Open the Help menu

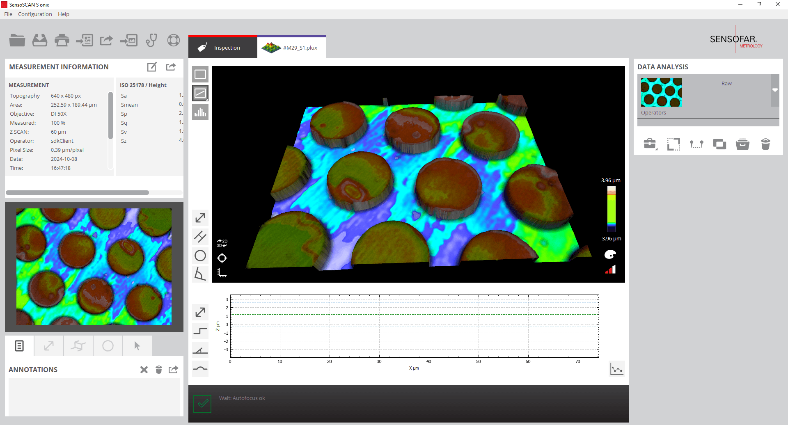(x=64, y=14)
